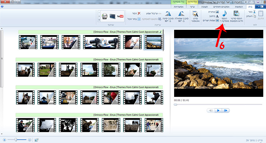Click the Rotate left 90° icon
The image size is (266, 143).
pyautogui.click(x=181, y=13)
